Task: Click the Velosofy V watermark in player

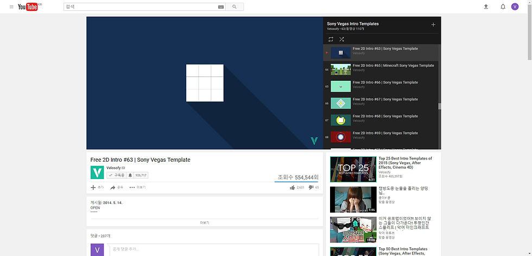Action: [314, 140]
